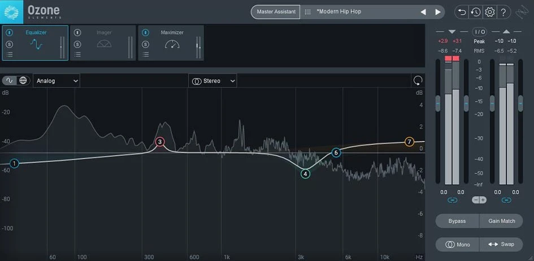Toggle the Equalizer module power button
The image size is (534, 261).
(10, 33)
